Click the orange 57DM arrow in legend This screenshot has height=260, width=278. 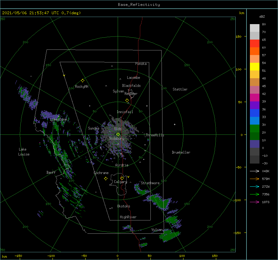click(x=255, y=179)
